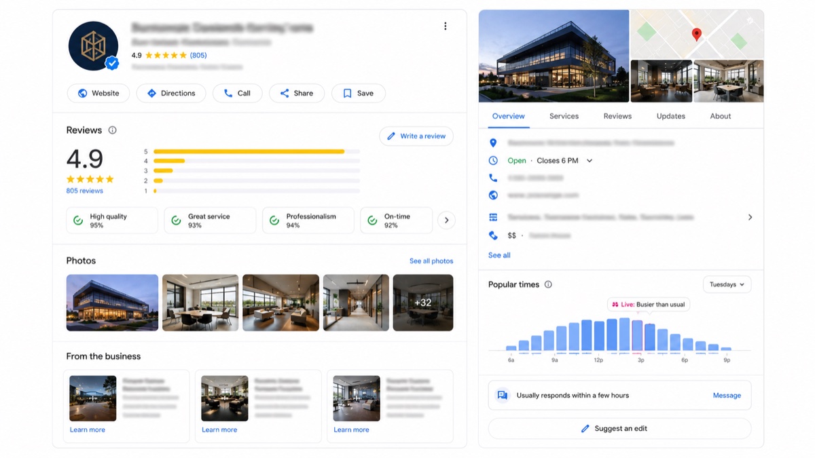This screenshot has height=458, width=815.
Task: Open the Tuesdays day dropdown
Action: [727, 285]
